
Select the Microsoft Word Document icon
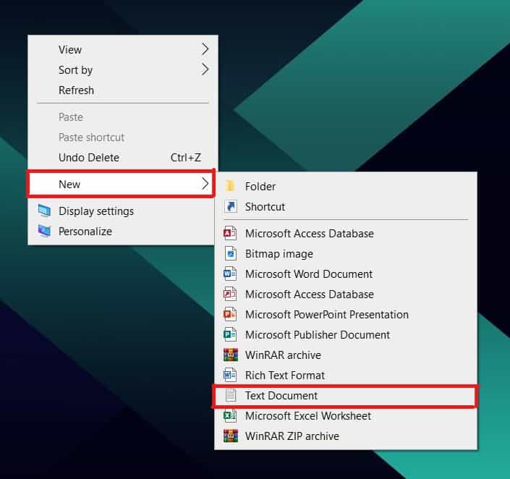[x=230, y=274]
